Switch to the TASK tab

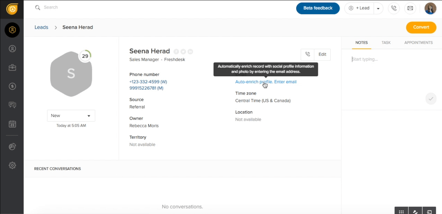[386, 43]
